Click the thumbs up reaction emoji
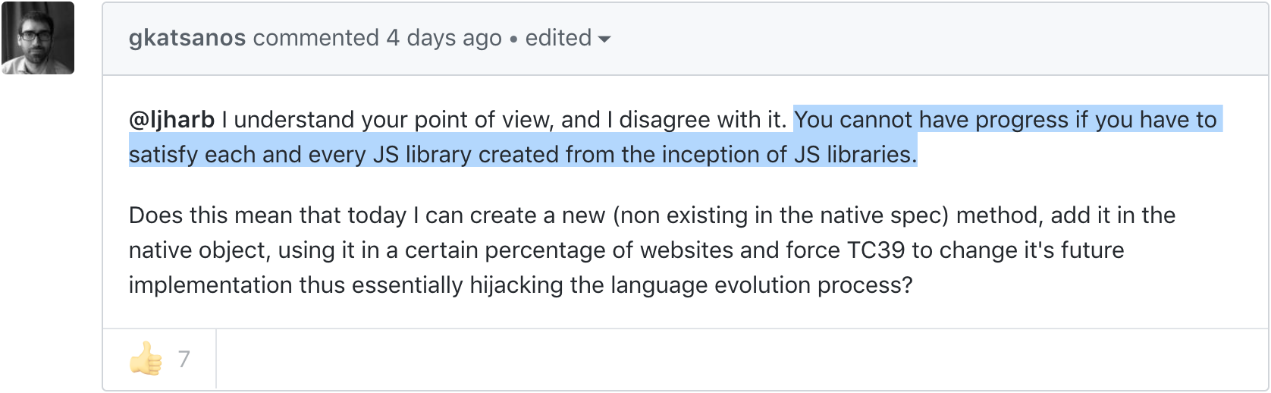The image size is (1271, 393). 146,359
